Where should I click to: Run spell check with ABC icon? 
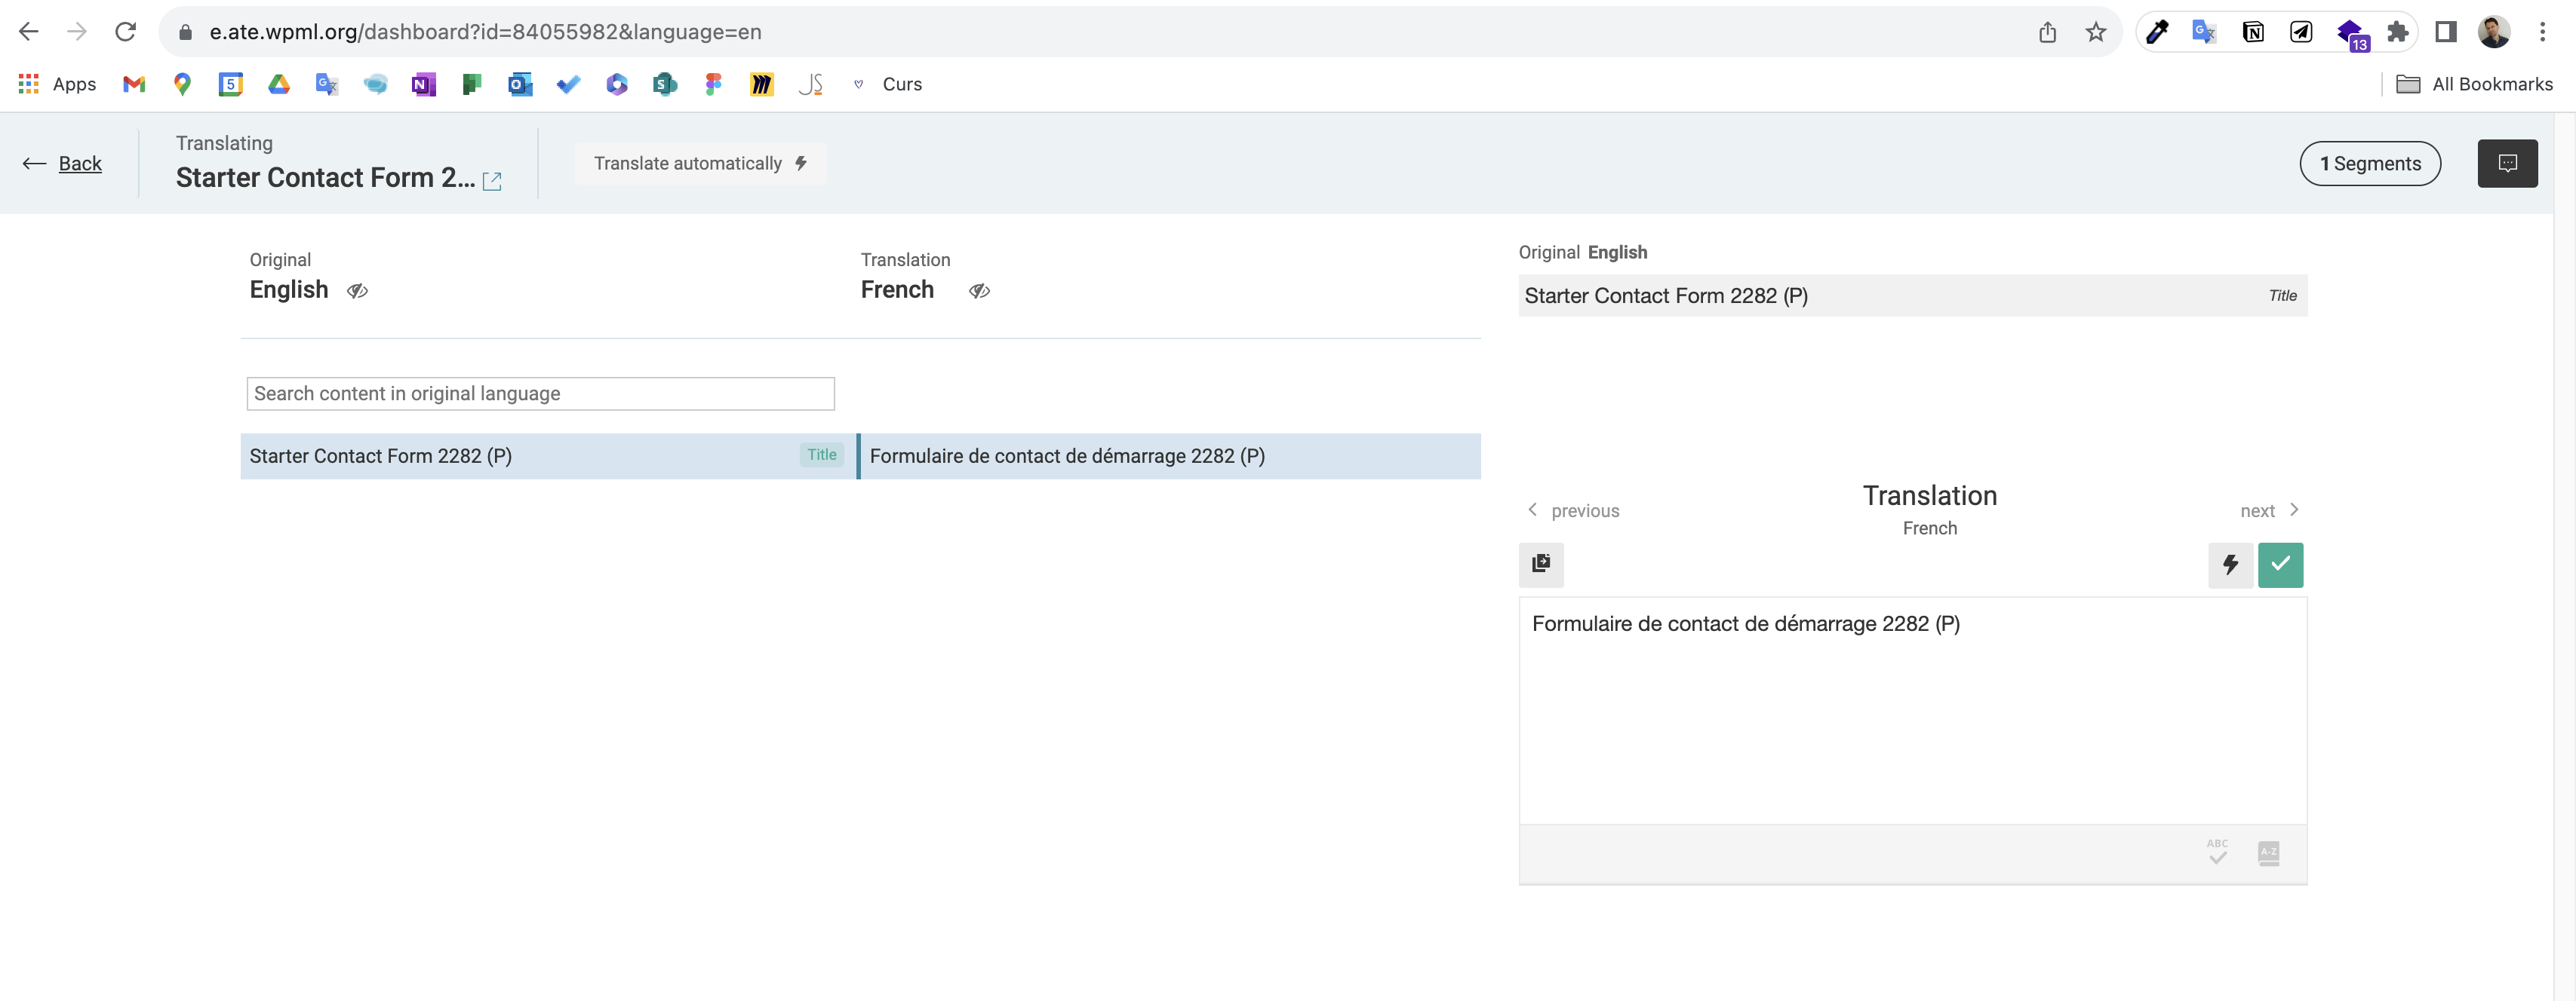click(2217, 853)
